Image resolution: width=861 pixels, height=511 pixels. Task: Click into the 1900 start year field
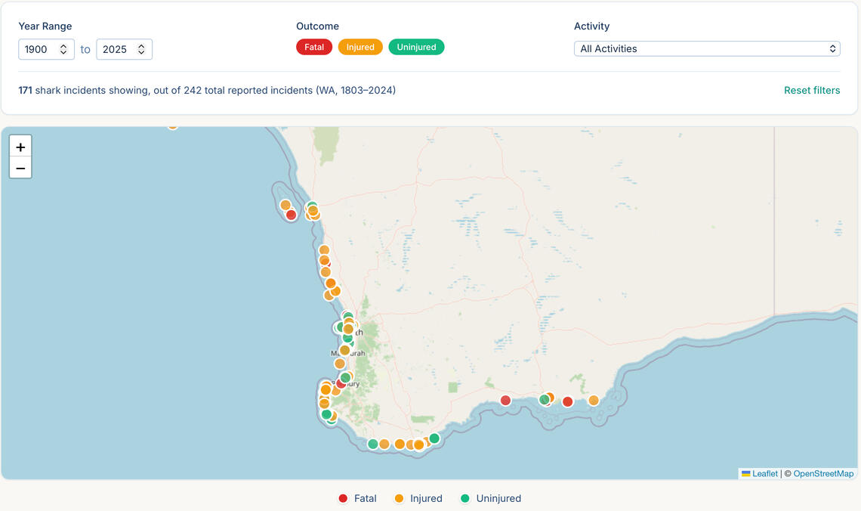tap(38, 49)
